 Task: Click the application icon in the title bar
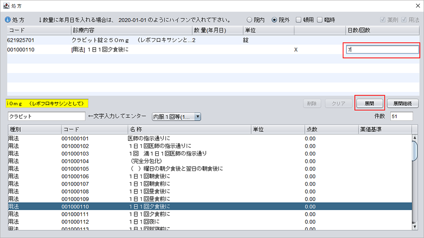click(x=5, y=5)
